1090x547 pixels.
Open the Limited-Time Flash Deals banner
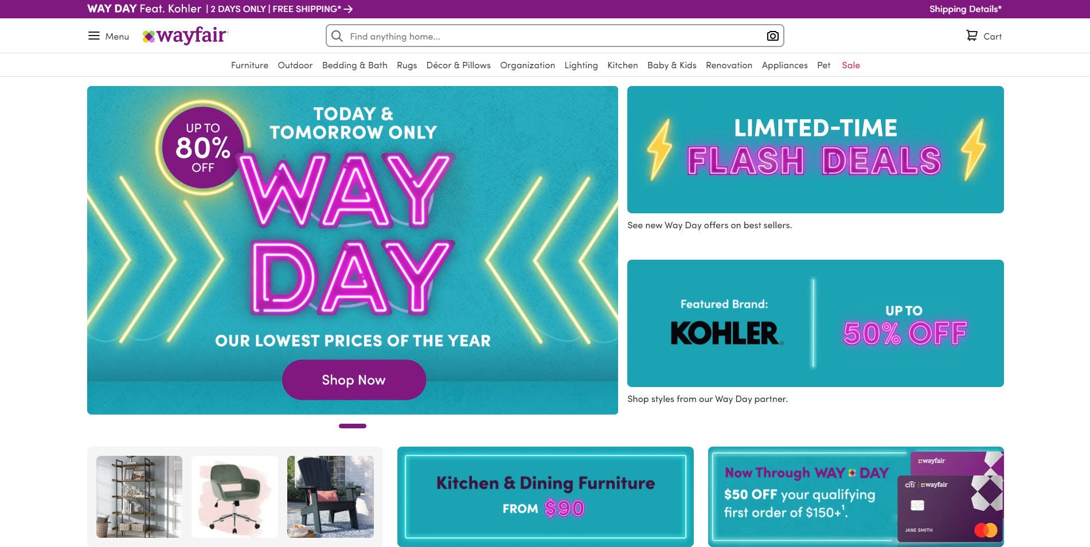pyautogui.click(x=815, y=150)
